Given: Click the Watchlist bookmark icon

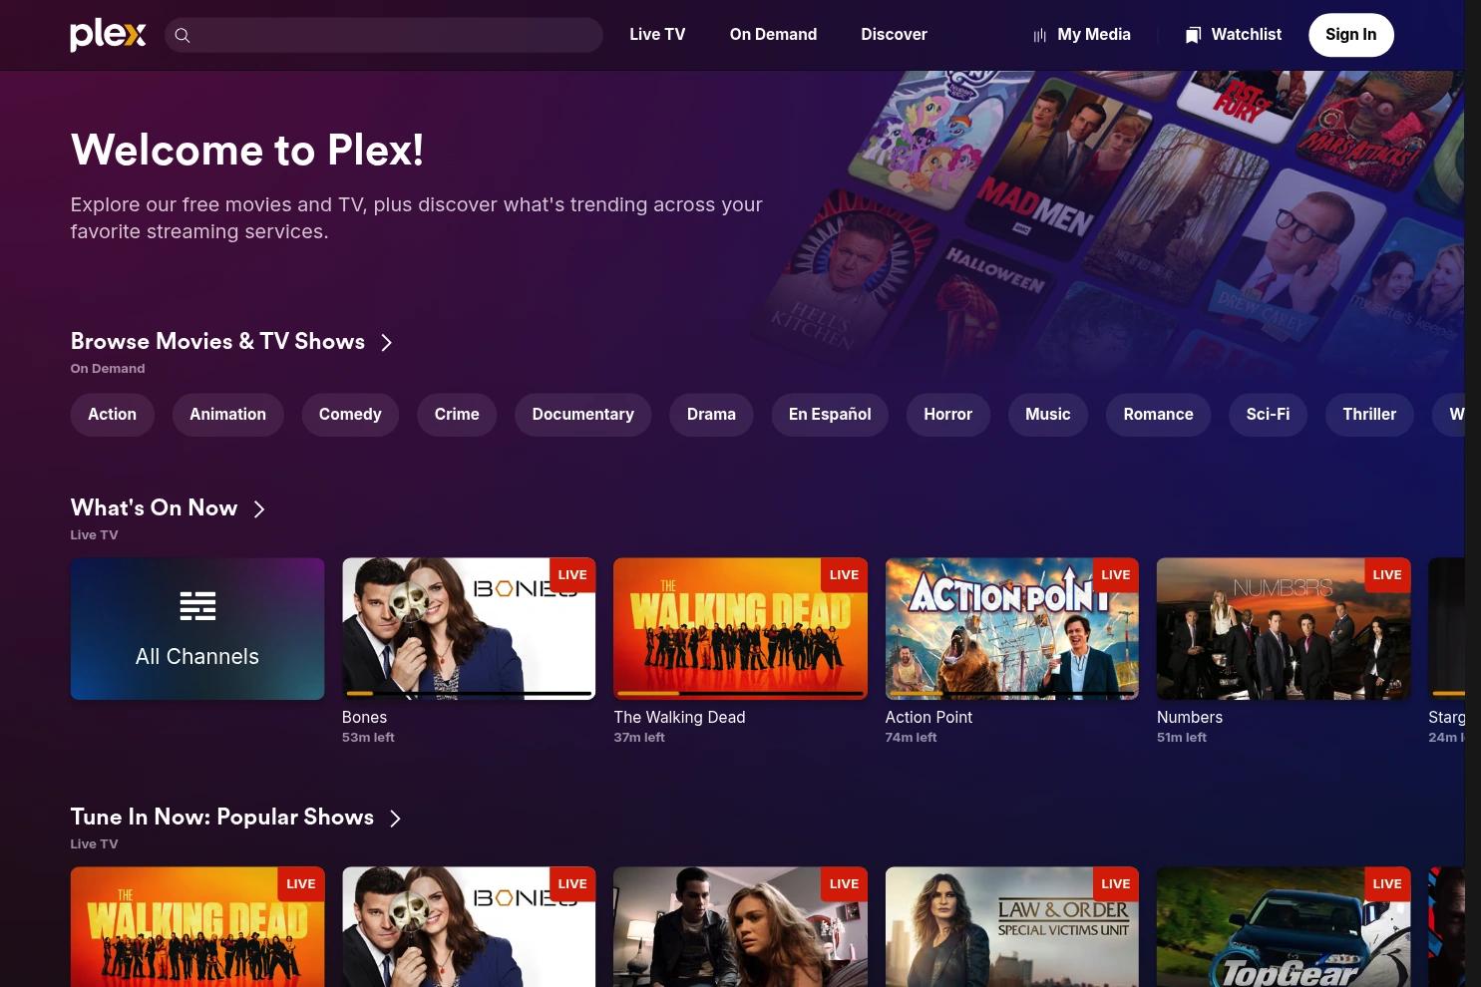Looking at the screenshot, I should [x=1193, y=35].
